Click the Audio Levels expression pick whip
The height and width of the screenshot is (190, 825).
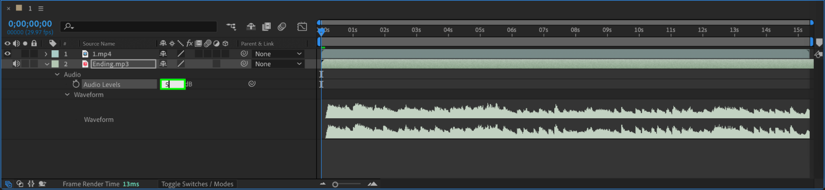[252, 84]
